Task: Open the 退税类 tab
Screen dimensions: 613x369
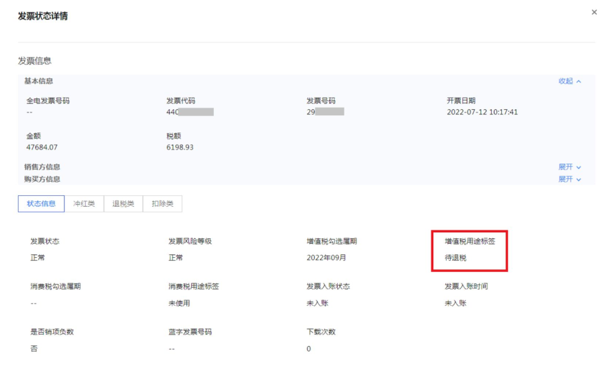Action: pyautogui.click(x=123, y=204)
